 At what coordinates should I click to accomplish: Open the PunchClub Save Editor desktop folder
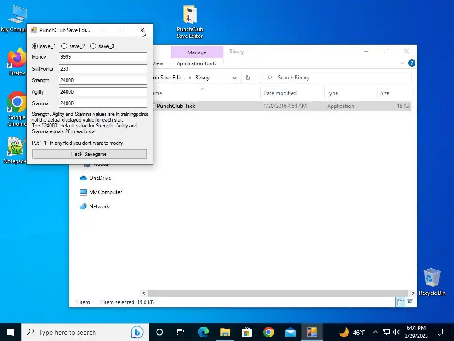tap(190, 22)
